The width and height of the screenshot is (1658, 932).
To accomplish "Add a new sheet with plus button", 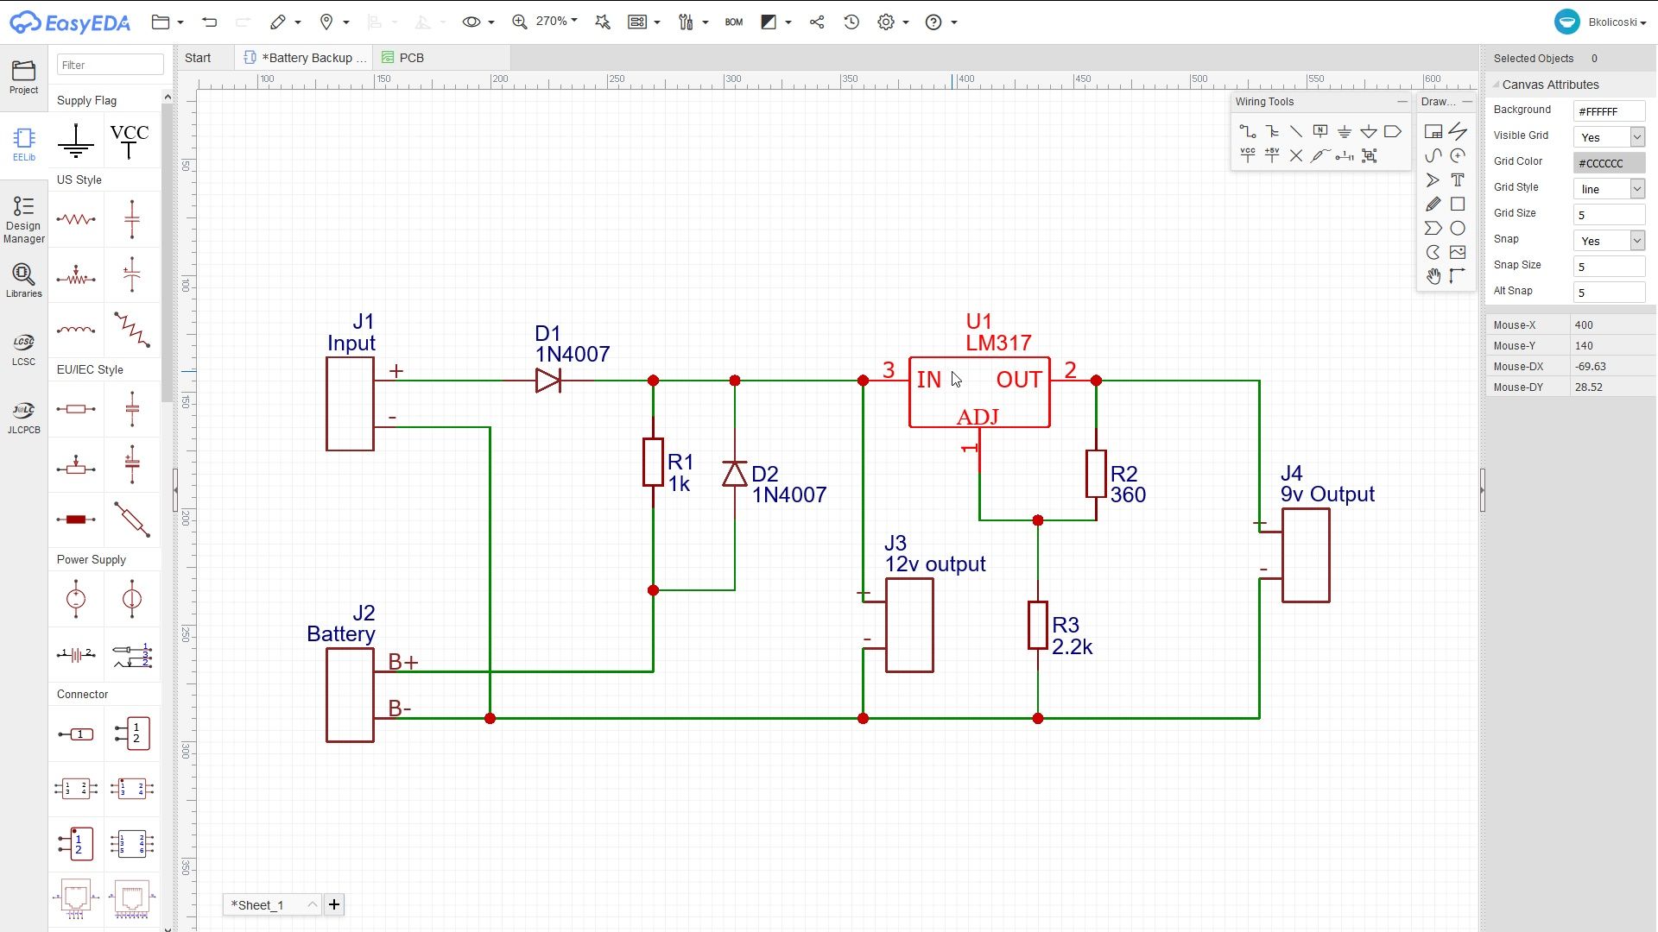I will click(334, 904).
